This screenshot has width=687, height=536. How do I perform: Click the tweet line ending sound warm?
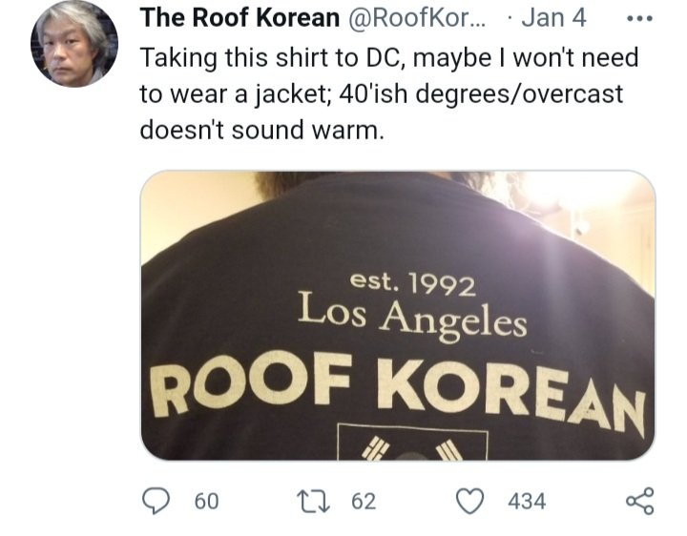[x=262, y=130]
